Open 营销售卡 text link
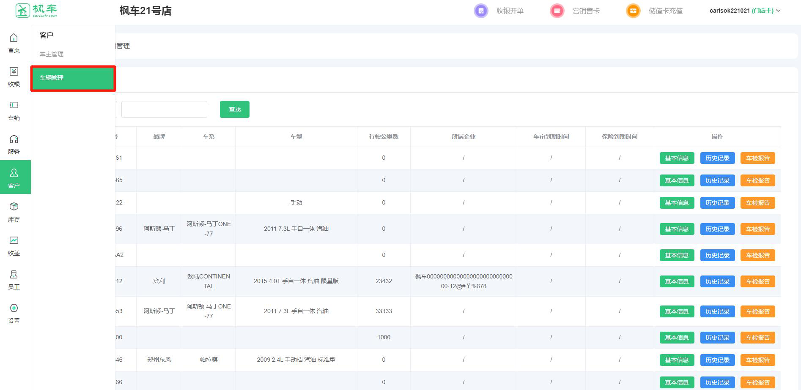The height and width of the screenshot is (390, 801). click(x=586, y=11)
